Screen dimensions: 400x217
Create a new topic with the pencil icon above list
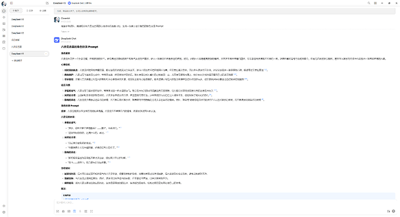(47, 3)
